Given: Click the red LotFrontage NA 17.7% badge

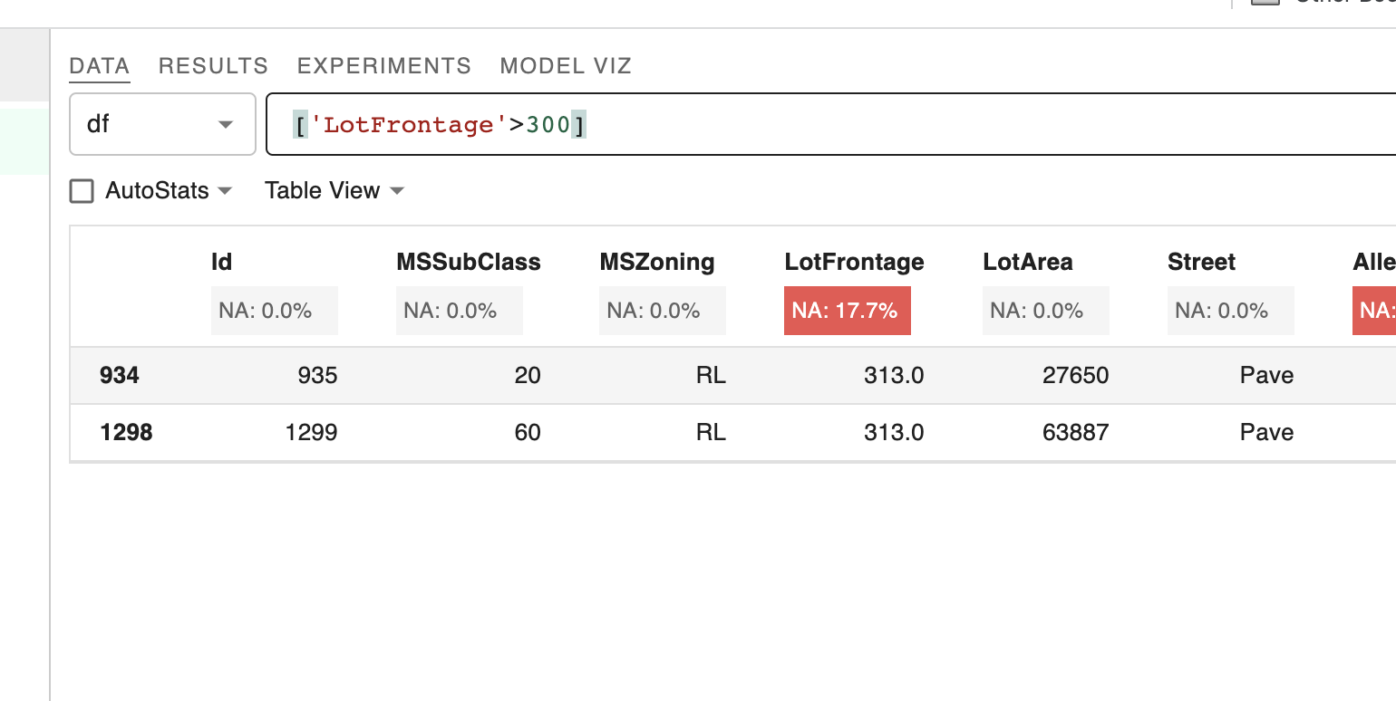Looking at the screenshot, I should pyautogui.click(x=848, y=311).
